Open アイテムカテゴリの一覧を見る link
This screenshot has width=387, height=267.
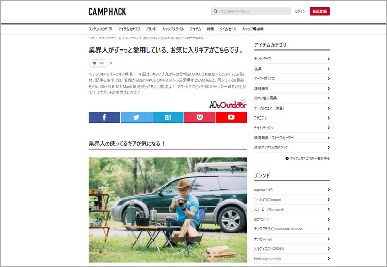[308, 159]
